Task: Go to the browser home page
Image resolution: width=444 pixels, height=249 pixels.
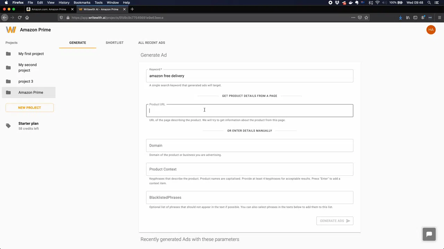Action: coord(27,18)
